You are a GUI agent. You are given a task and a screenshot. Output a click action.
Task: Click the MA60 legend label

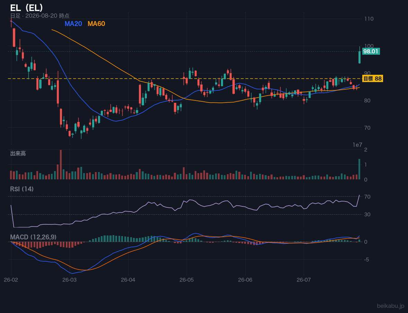tap(96, 24)
